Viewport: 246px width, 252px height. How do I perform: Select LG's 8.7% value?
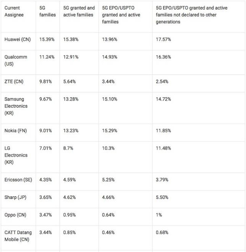(68, 149)
